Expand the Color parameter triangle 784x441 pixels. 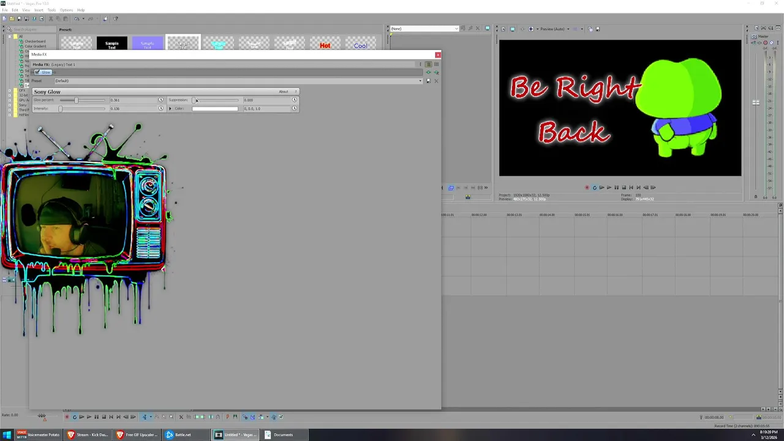[x=170, y=108]
